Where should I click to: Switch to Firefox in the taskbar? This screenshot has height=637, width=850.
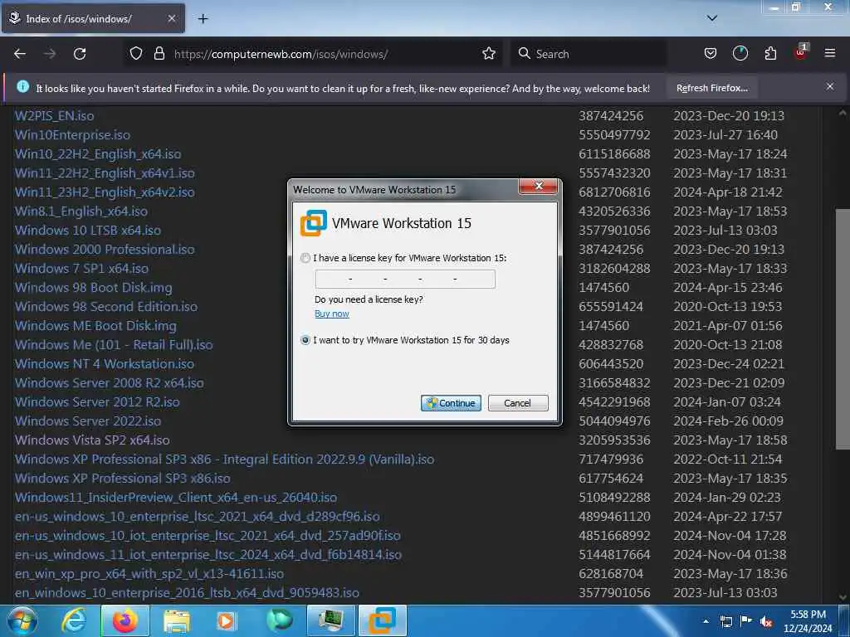click(x=125, y=620)
